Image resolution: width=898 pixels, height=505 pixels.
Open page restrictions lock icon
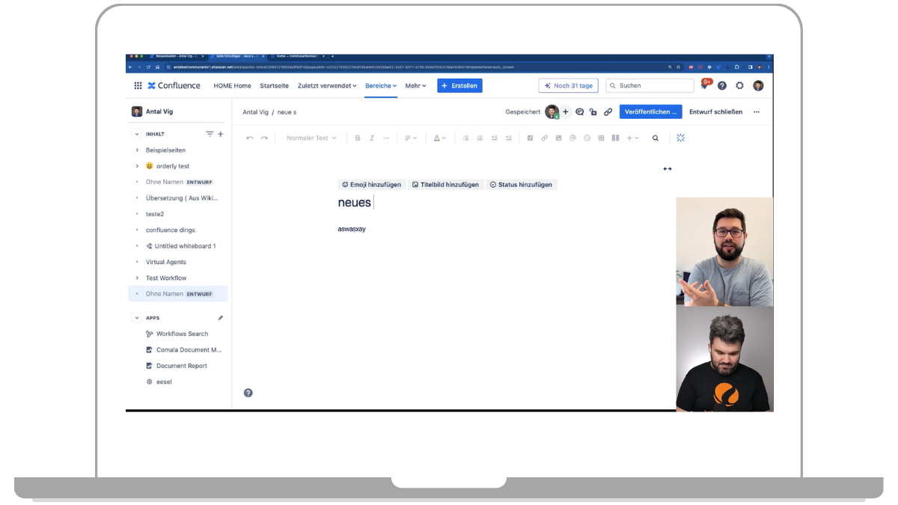tap(593, 112)
